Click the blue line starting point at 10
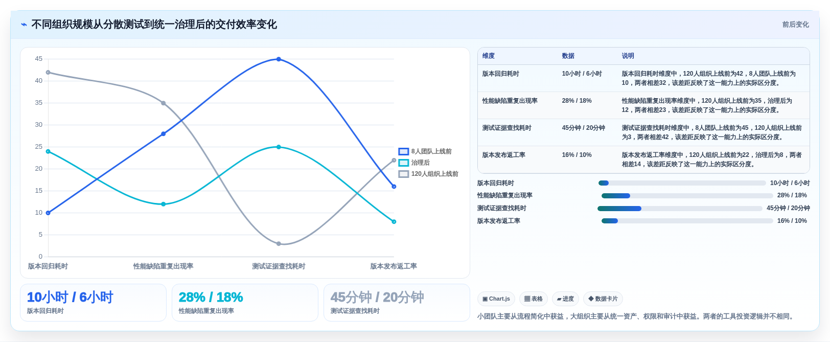Screen dimensions: 830x342 (x=48, y=213)
